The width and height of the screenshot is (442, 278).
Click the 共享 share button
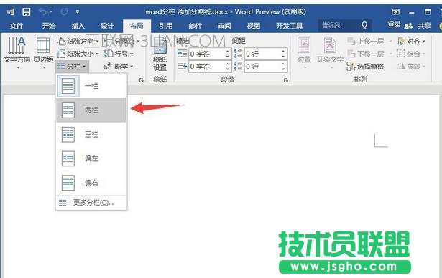(424, 26)
